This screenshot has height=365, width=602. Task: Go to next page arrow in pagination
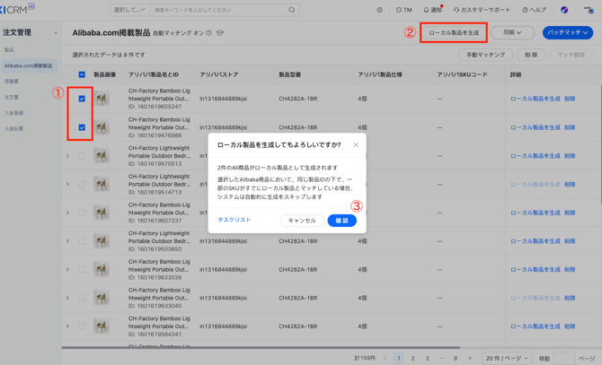(x=469, y=358)
